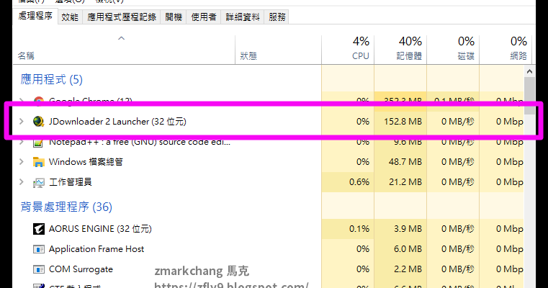Click the 應用程式 (5) group heading
Screen dimensions: 548x288
tap(51, 79)
